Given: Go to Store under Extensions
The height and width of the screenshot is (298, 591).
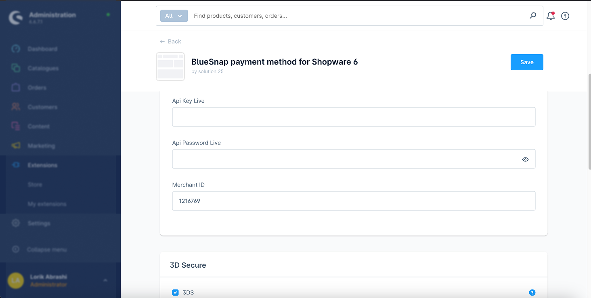Looking at the screenshot, I should coord(35,185).
